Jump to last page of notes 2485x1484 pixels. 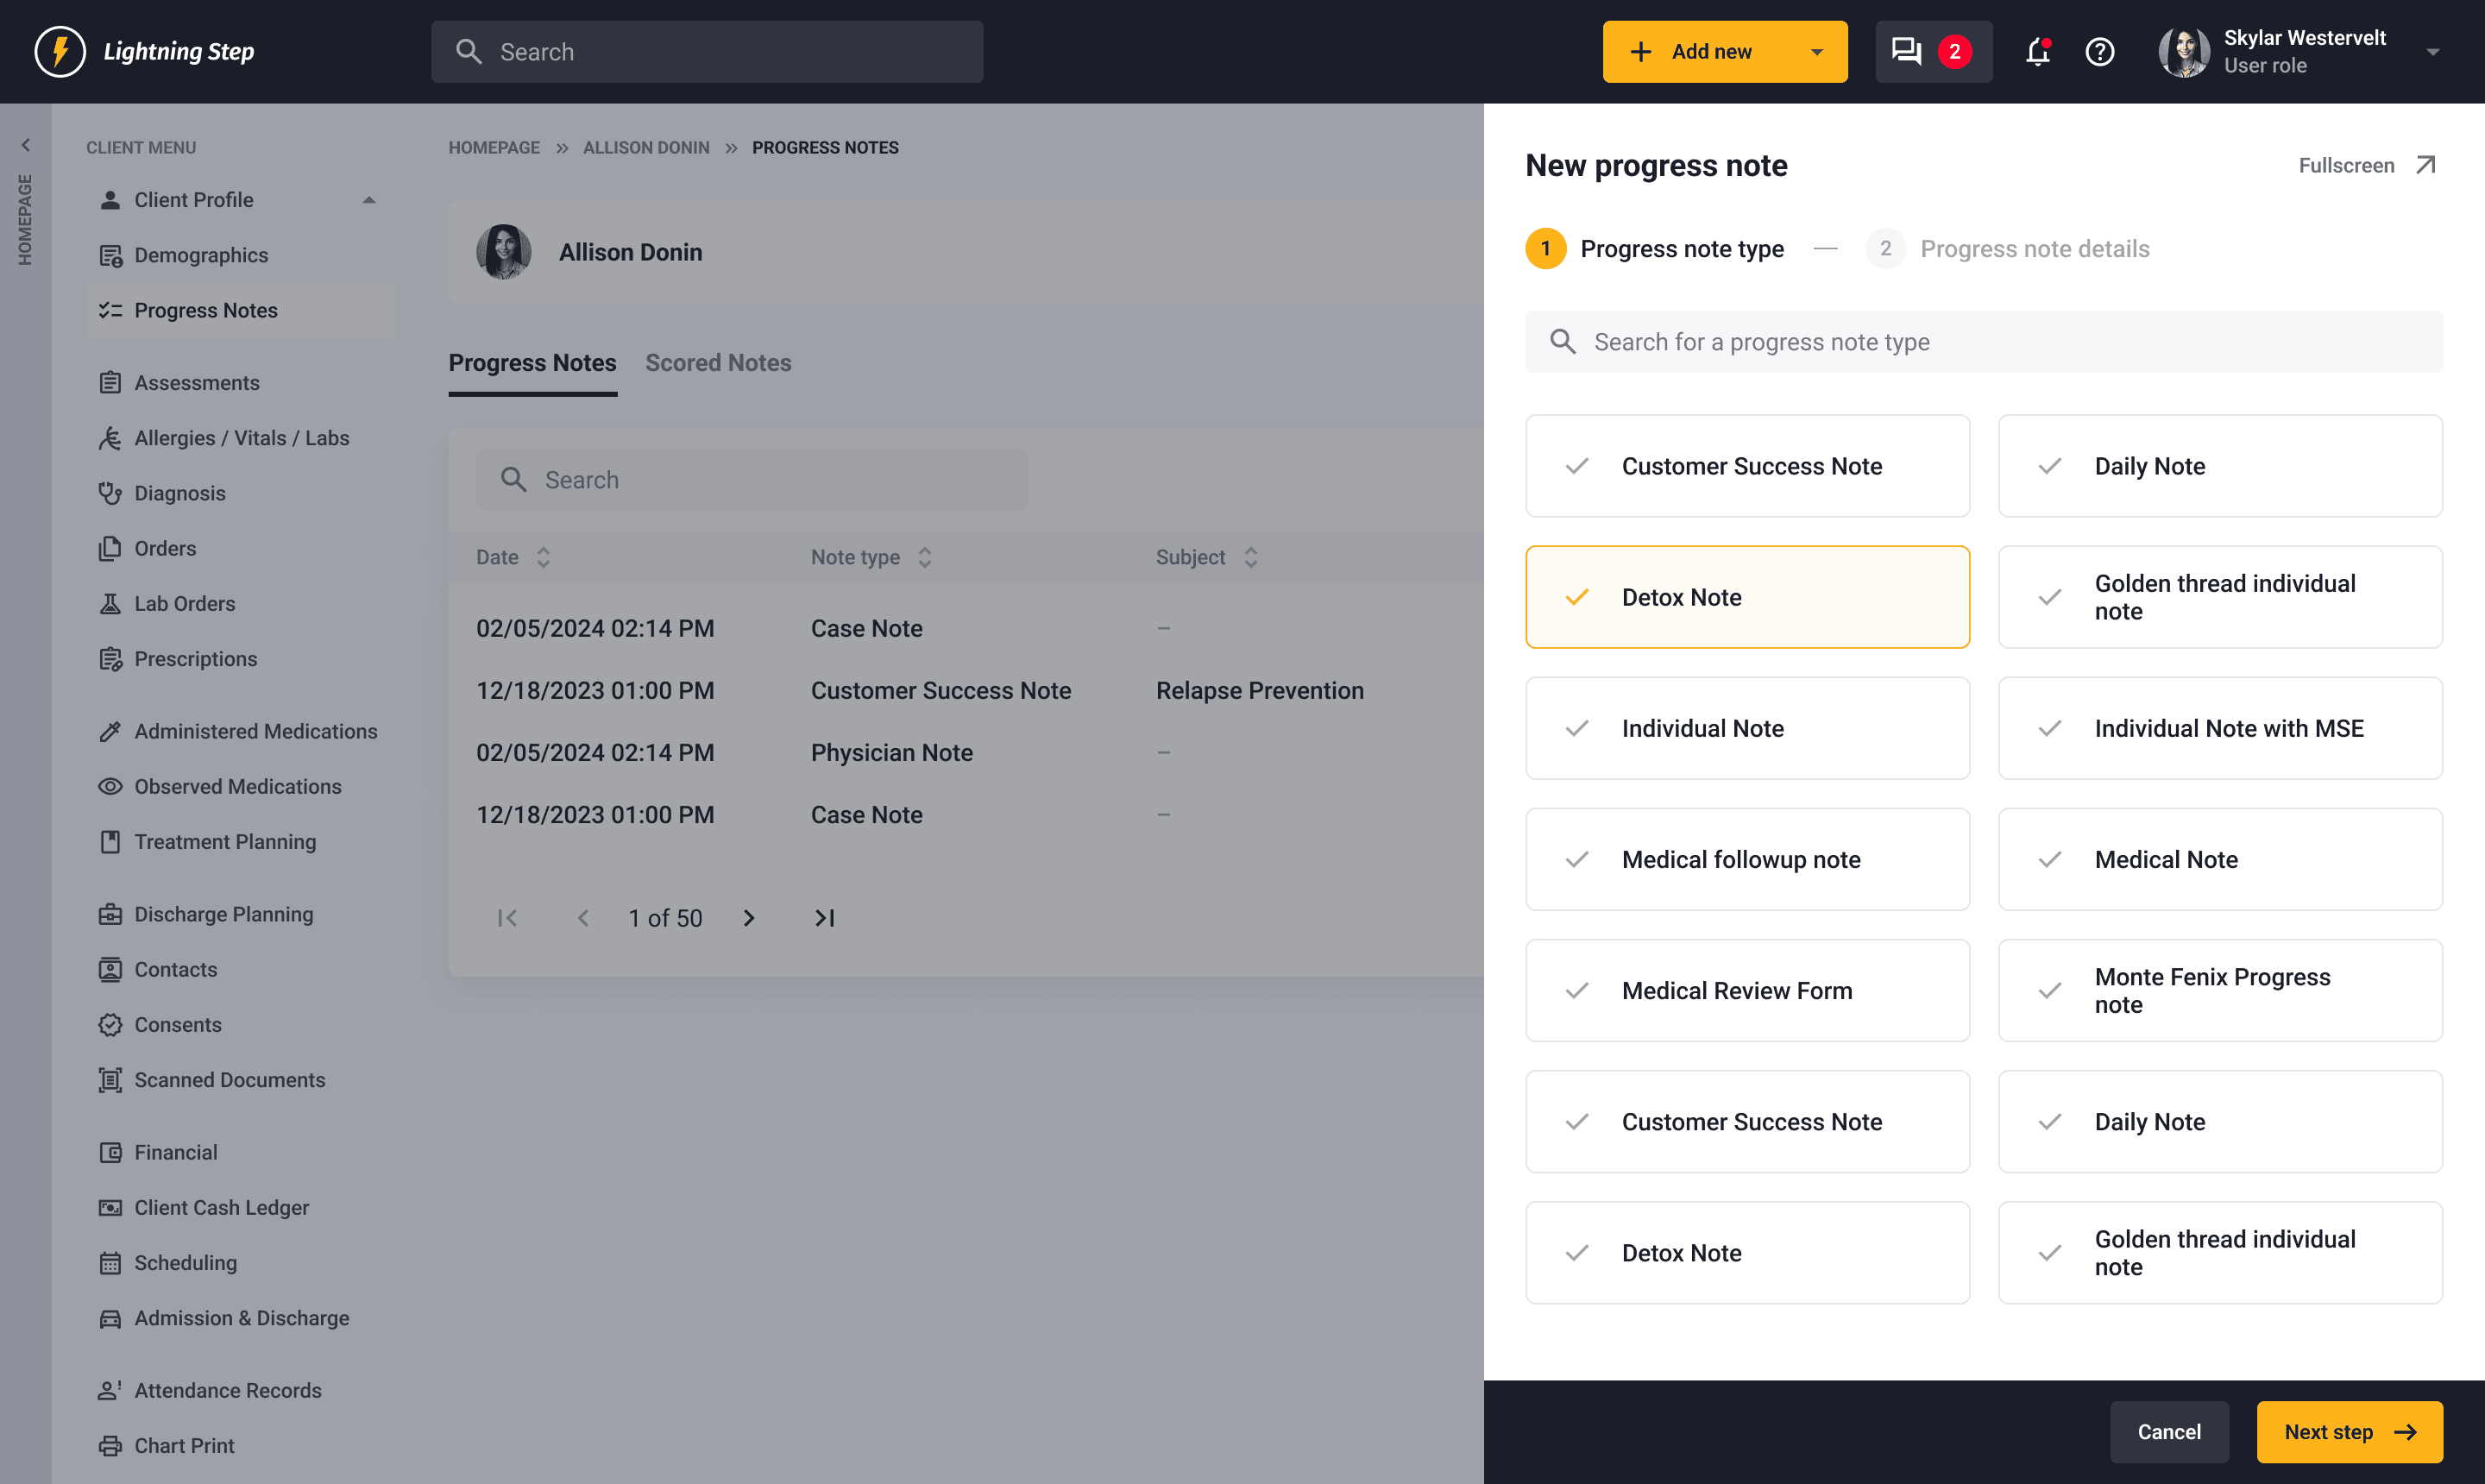[824, 918]
